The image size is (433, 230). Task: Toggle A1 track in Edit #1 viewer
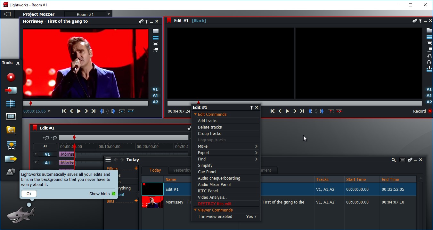[x=429, y=96]
